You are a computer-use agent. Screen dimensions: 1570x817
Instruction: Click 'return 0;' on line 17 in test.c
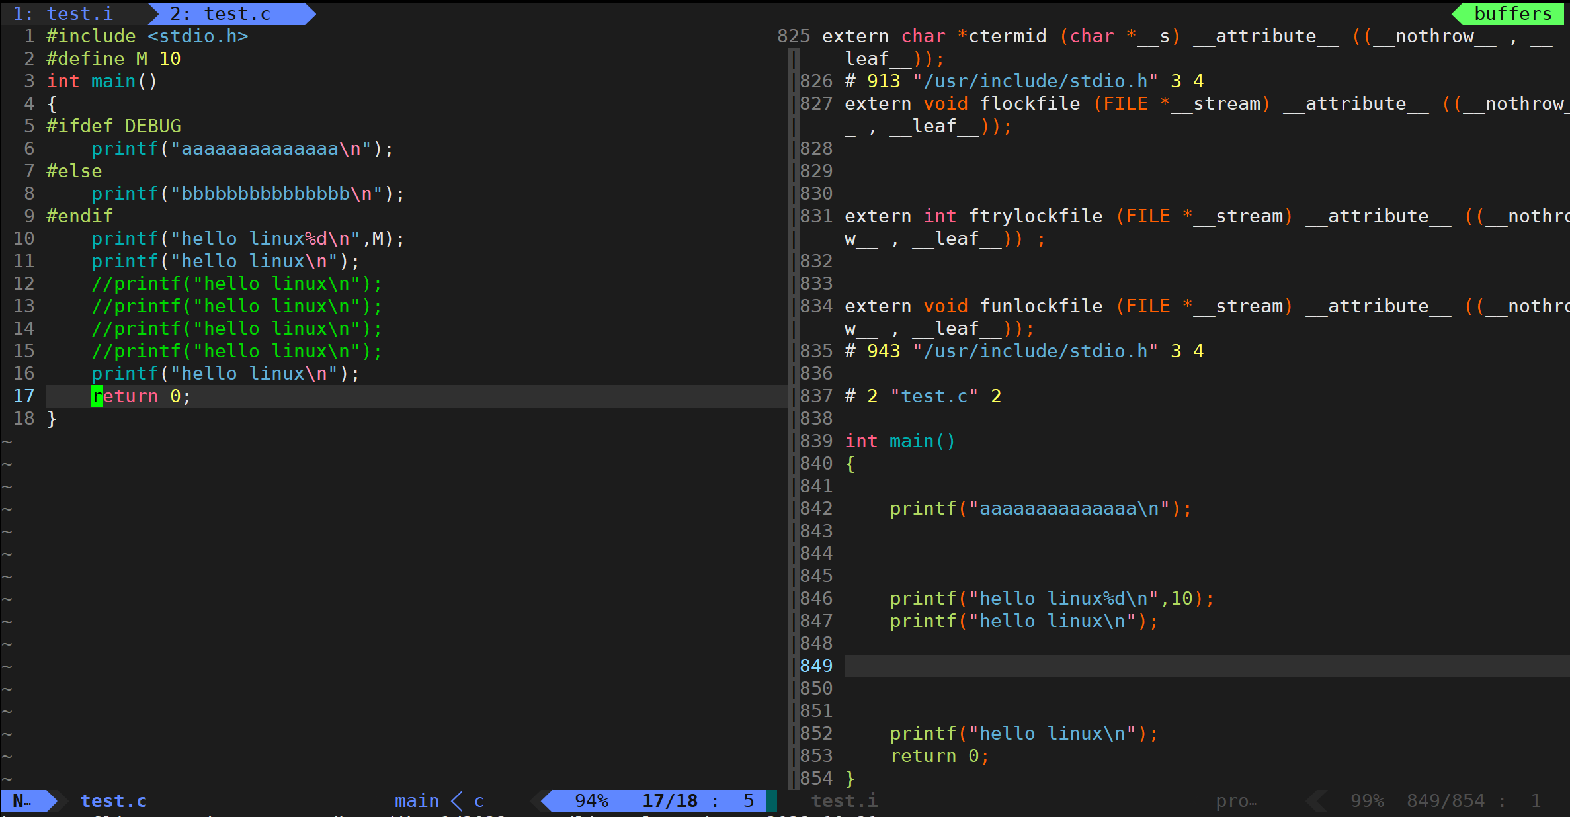[141, 396]
